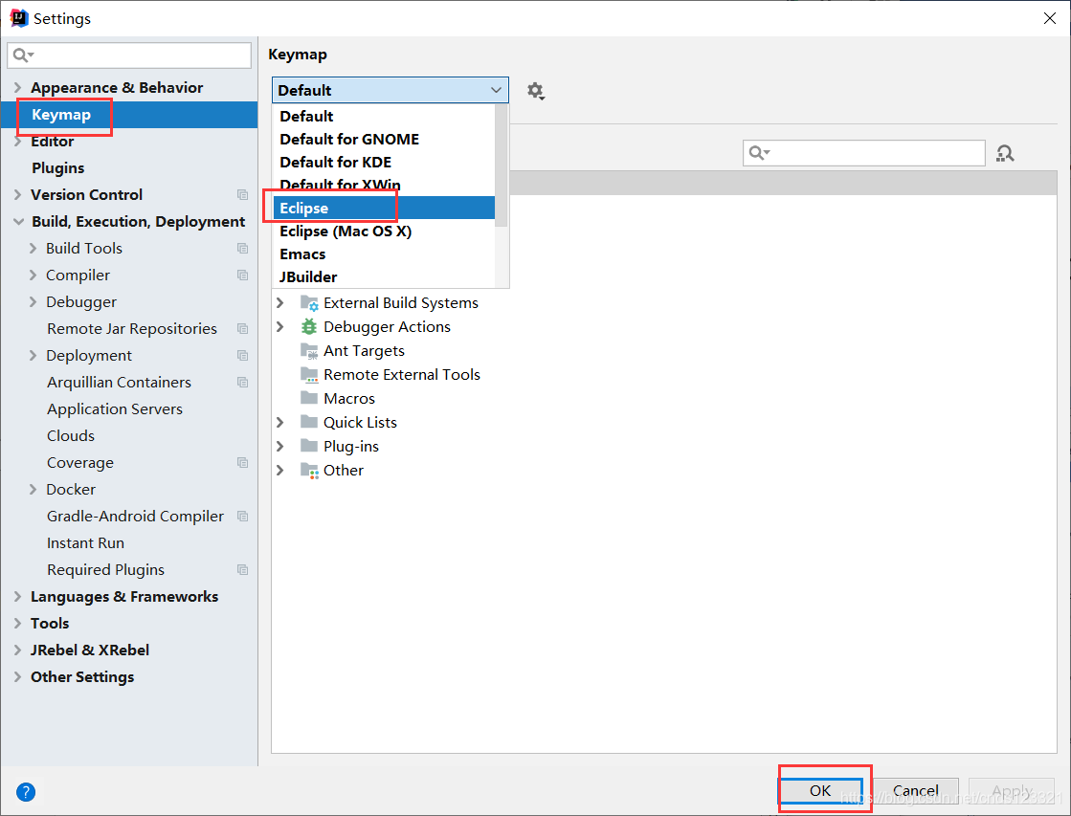Click the Plug-ins folder icon

pyautogui.click(x=309, y=446)
